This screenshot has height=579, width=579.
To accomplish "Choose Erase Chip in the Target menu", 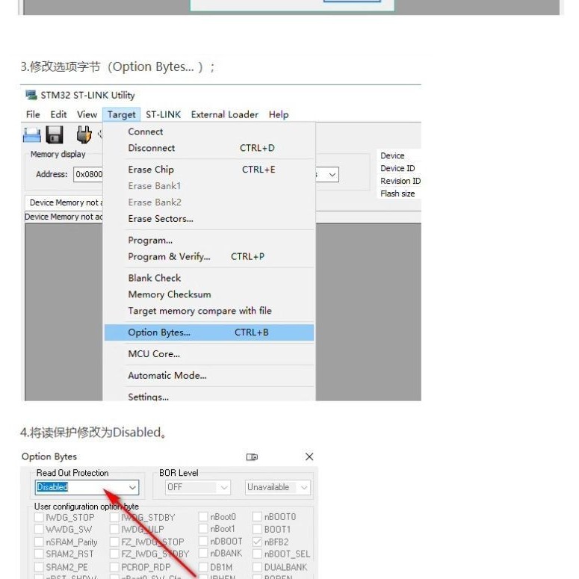I will [x=209, y=170].
